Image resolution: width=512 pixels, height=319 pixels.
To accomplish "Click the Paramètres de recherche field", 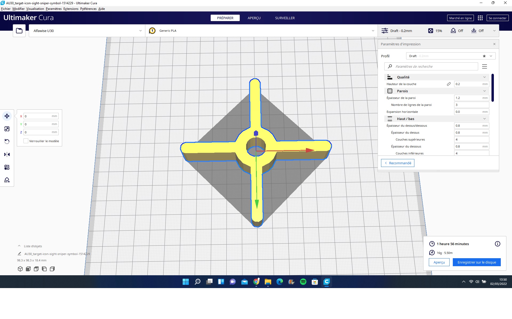I will pos(435,66).
